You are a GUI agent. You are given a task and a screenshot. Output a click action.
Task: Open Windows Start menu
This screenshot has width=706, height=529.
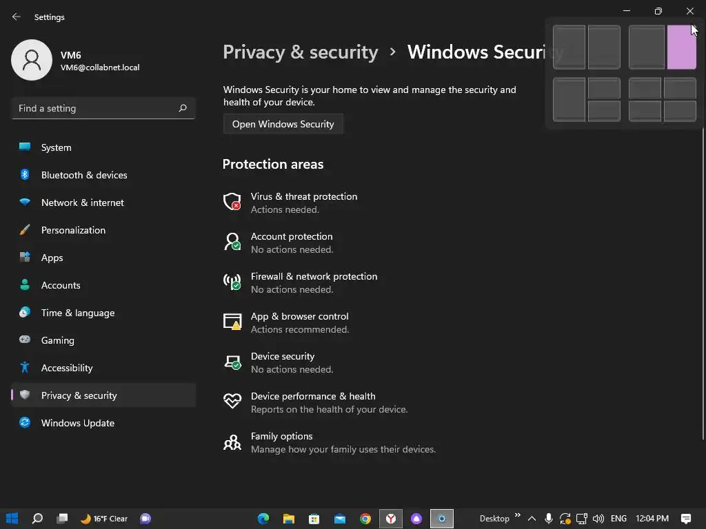[x=12, y=519]
